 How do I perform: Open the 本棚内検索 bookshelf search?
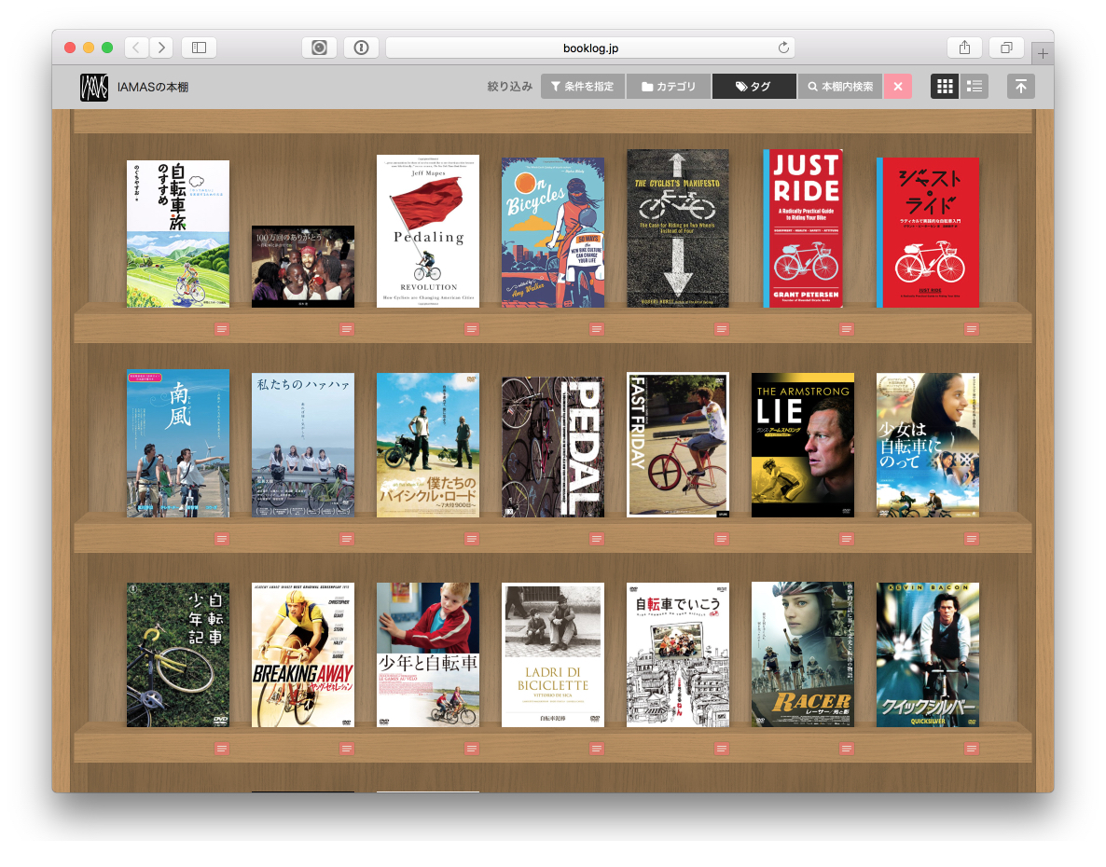pos(840,87)
